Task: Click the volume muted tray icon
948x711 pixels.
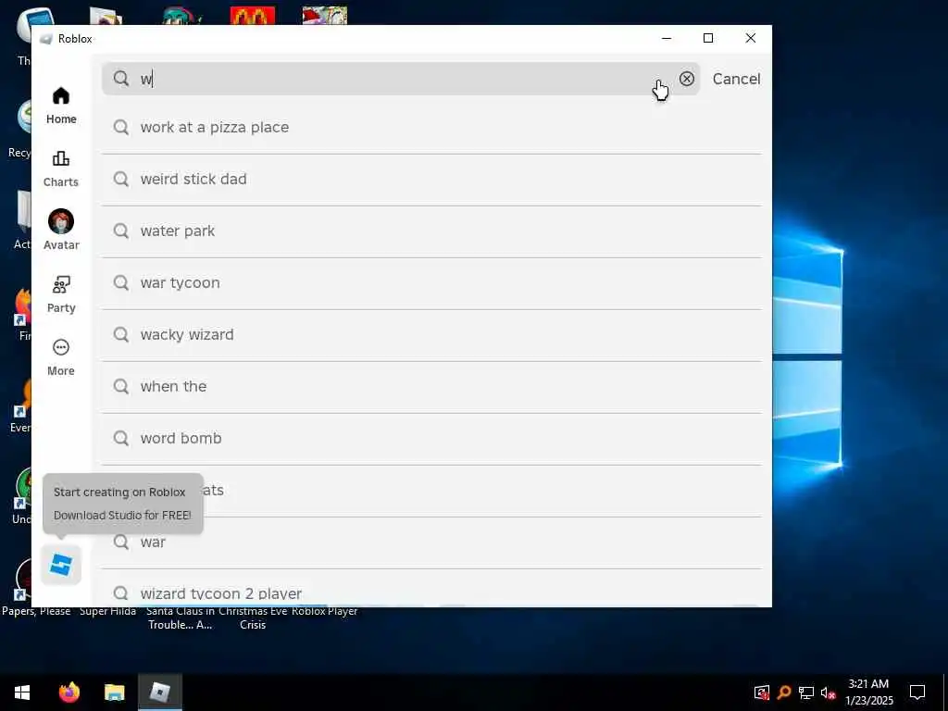Action: tap(828, 692)
